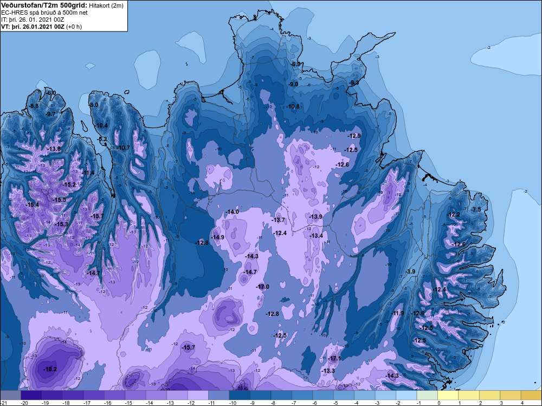
Task: Click the -13.9 temperature label
Action: click(x=315, y=217)
